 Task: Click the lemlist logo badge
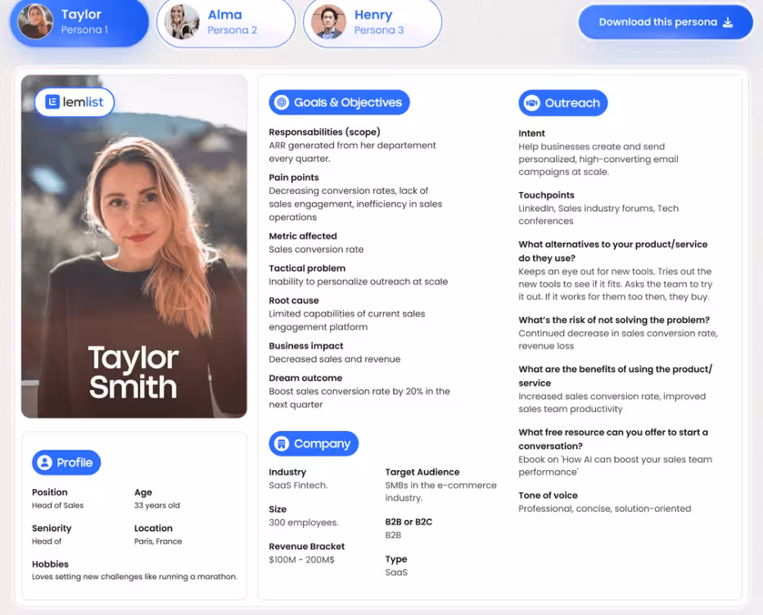pos(74,102)
